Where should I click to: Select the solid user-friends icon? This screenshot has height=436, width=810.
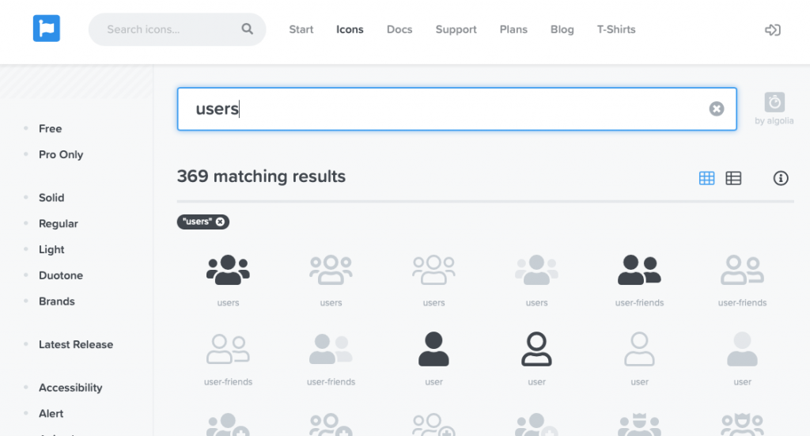[639, 270]
